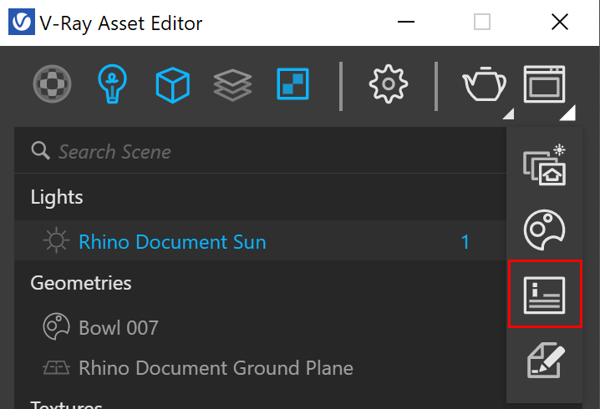This screenshot has height=409, width=600.
Task: Start render with the teapot icon
Action: click(x=484, y=83)
